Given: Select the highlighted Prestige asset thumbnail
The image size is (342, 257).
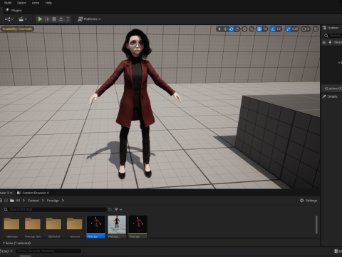Looking at the screenshot, I should click(95, 226).
